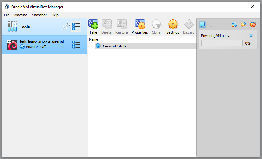
Task: Select the Current State snapshot row
Action: click(114, 46)
